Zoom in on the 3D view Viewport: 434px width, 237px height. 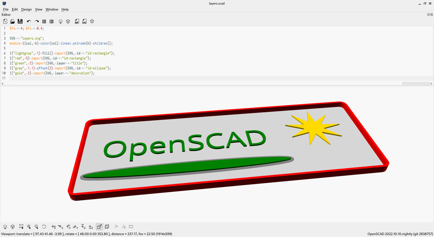coord(29,227)
